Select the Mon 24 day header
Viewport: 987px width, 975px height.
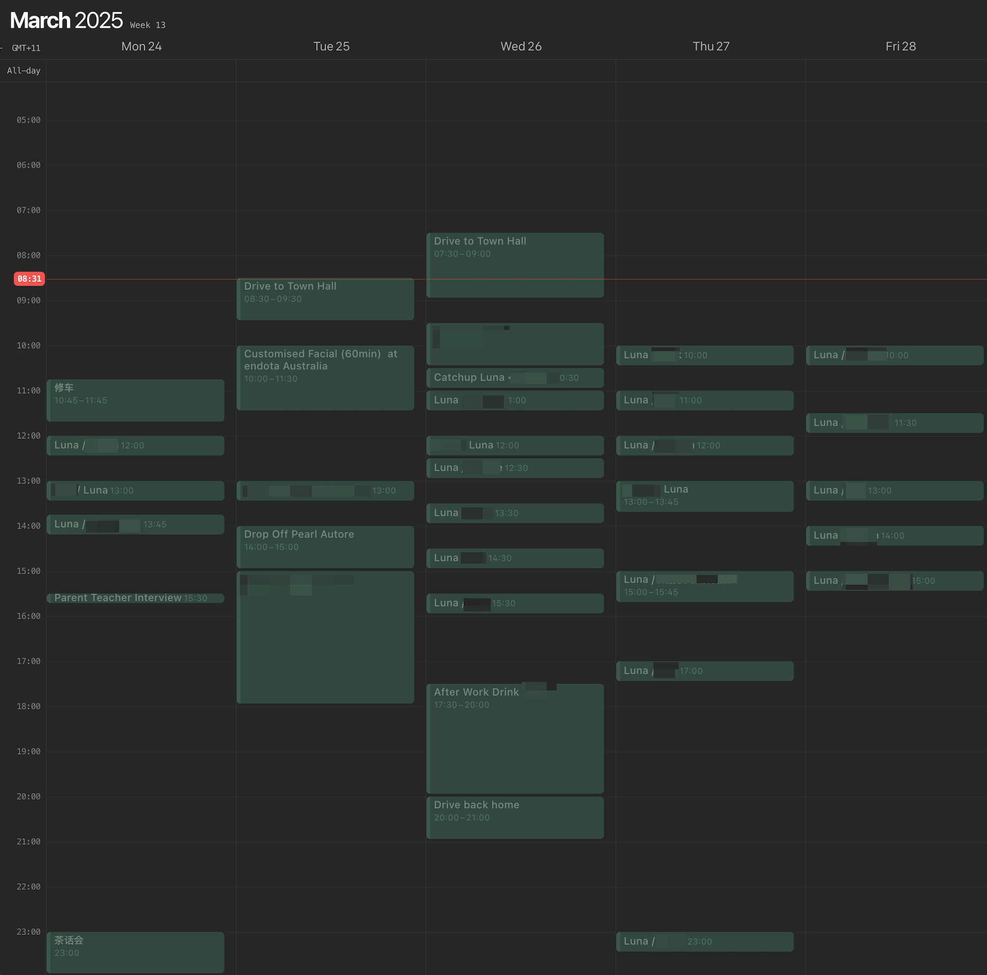(142, 47)
